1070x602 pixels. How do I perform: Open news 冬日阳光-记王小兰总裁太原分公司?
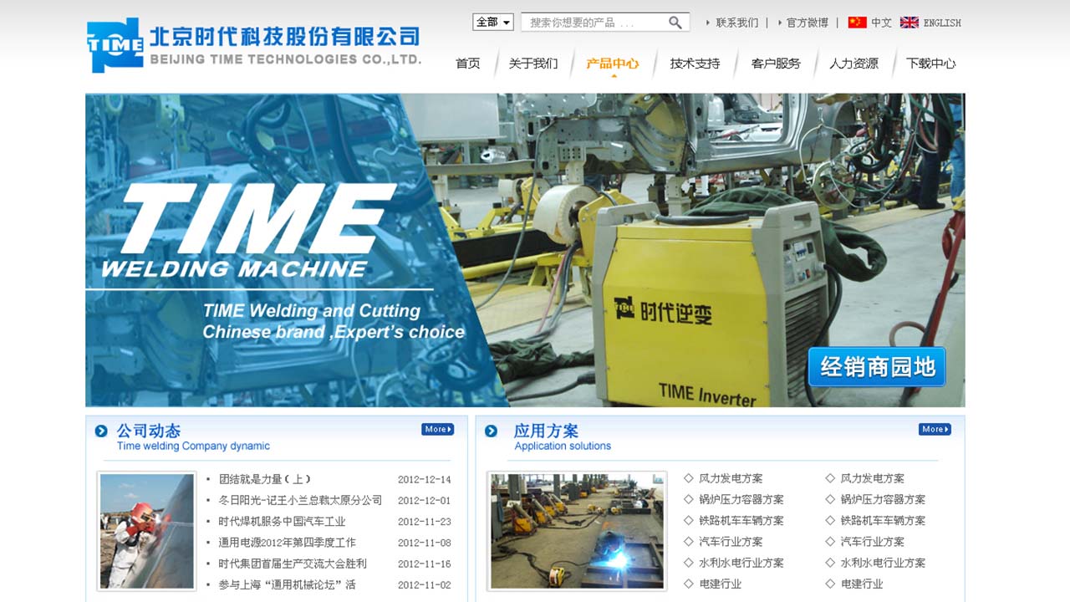pos(300,500)
